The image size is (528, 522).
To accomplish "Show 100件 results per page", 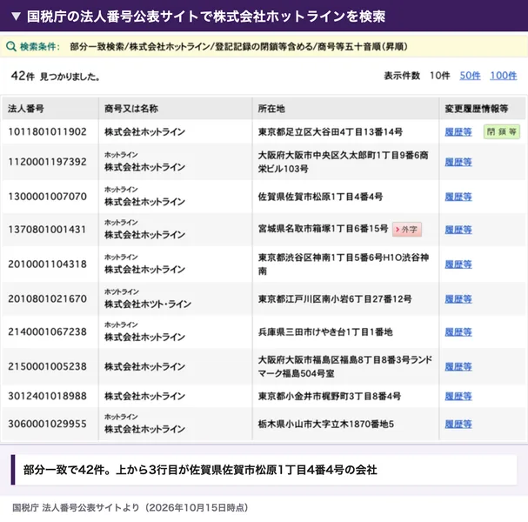I will pos(503,76).
